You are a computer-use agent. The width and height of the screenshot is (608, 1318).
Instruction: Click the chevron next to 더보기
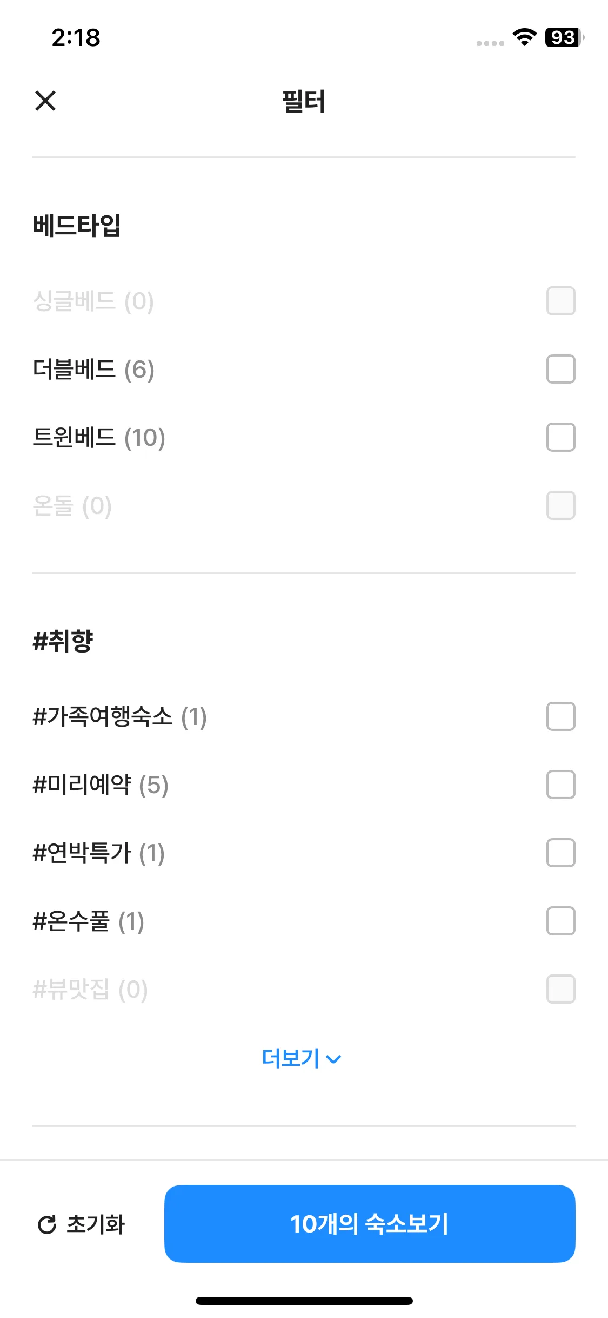[334, 1059]
